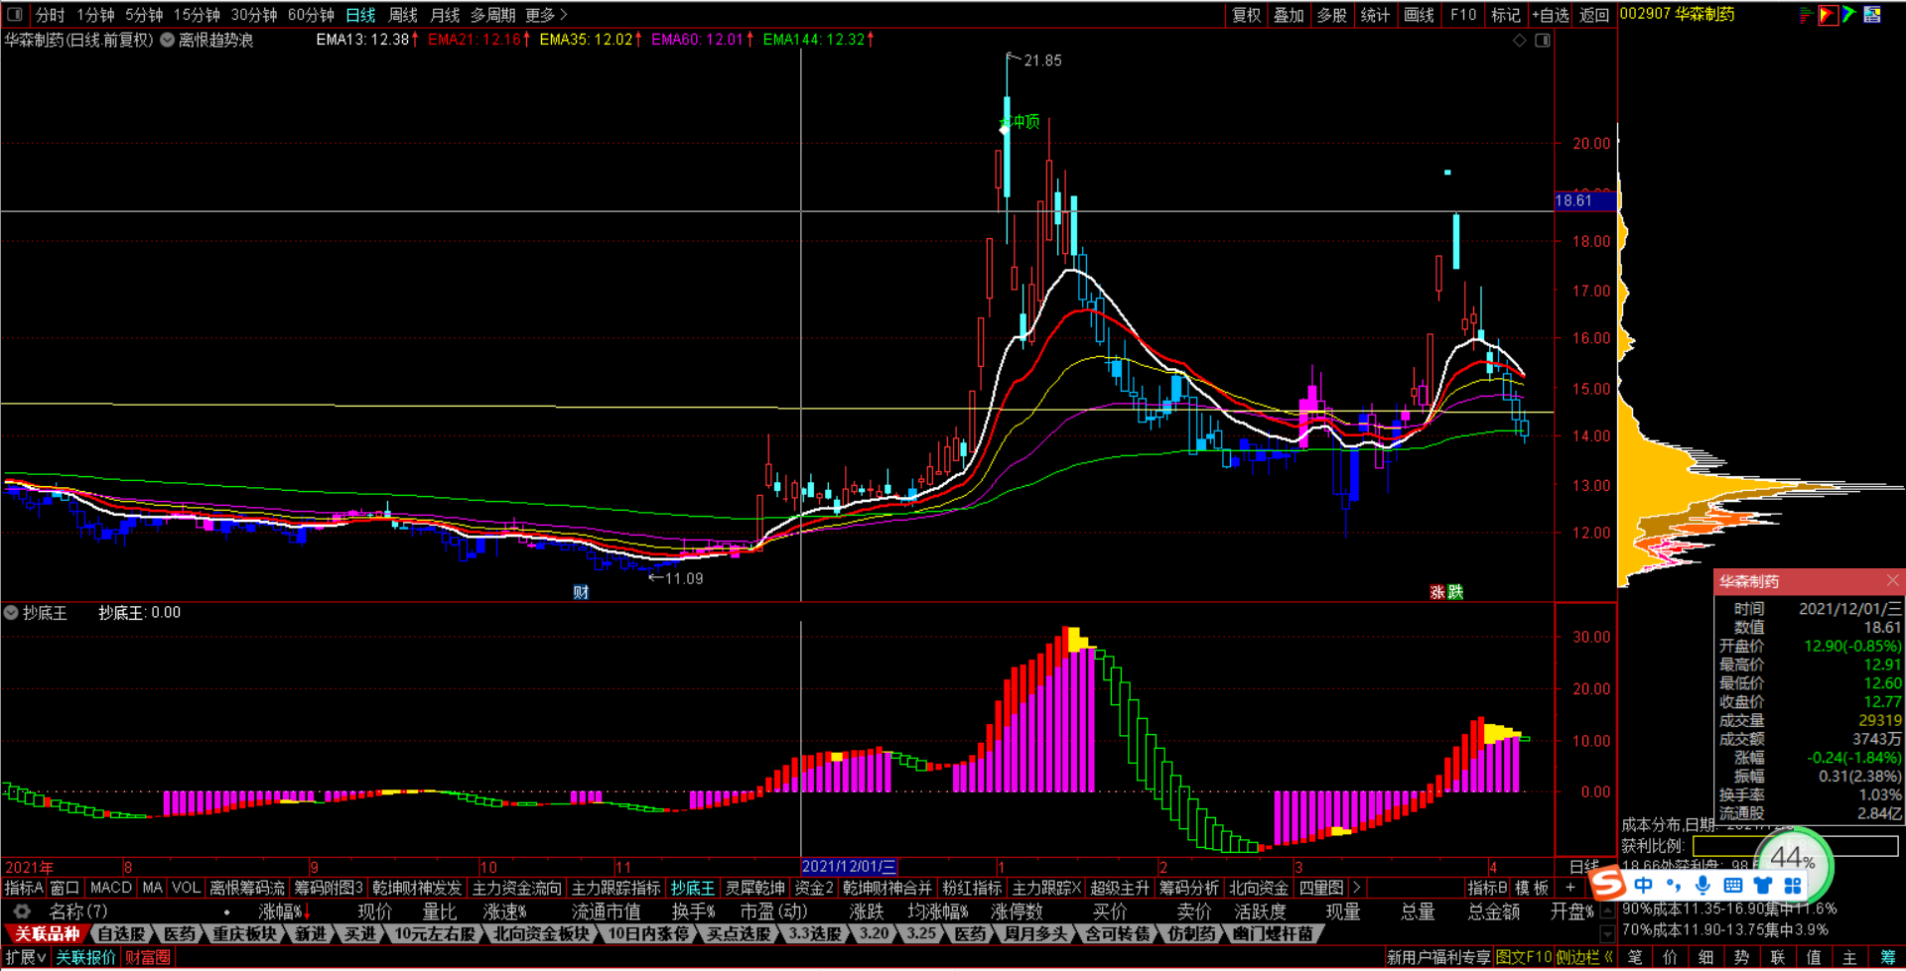Switch to 分时 chart view

point(50,15)
